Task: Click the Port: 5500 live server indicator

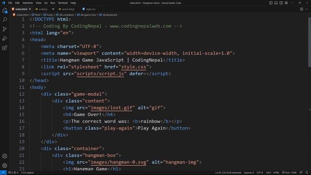Action: pos(289,173)
